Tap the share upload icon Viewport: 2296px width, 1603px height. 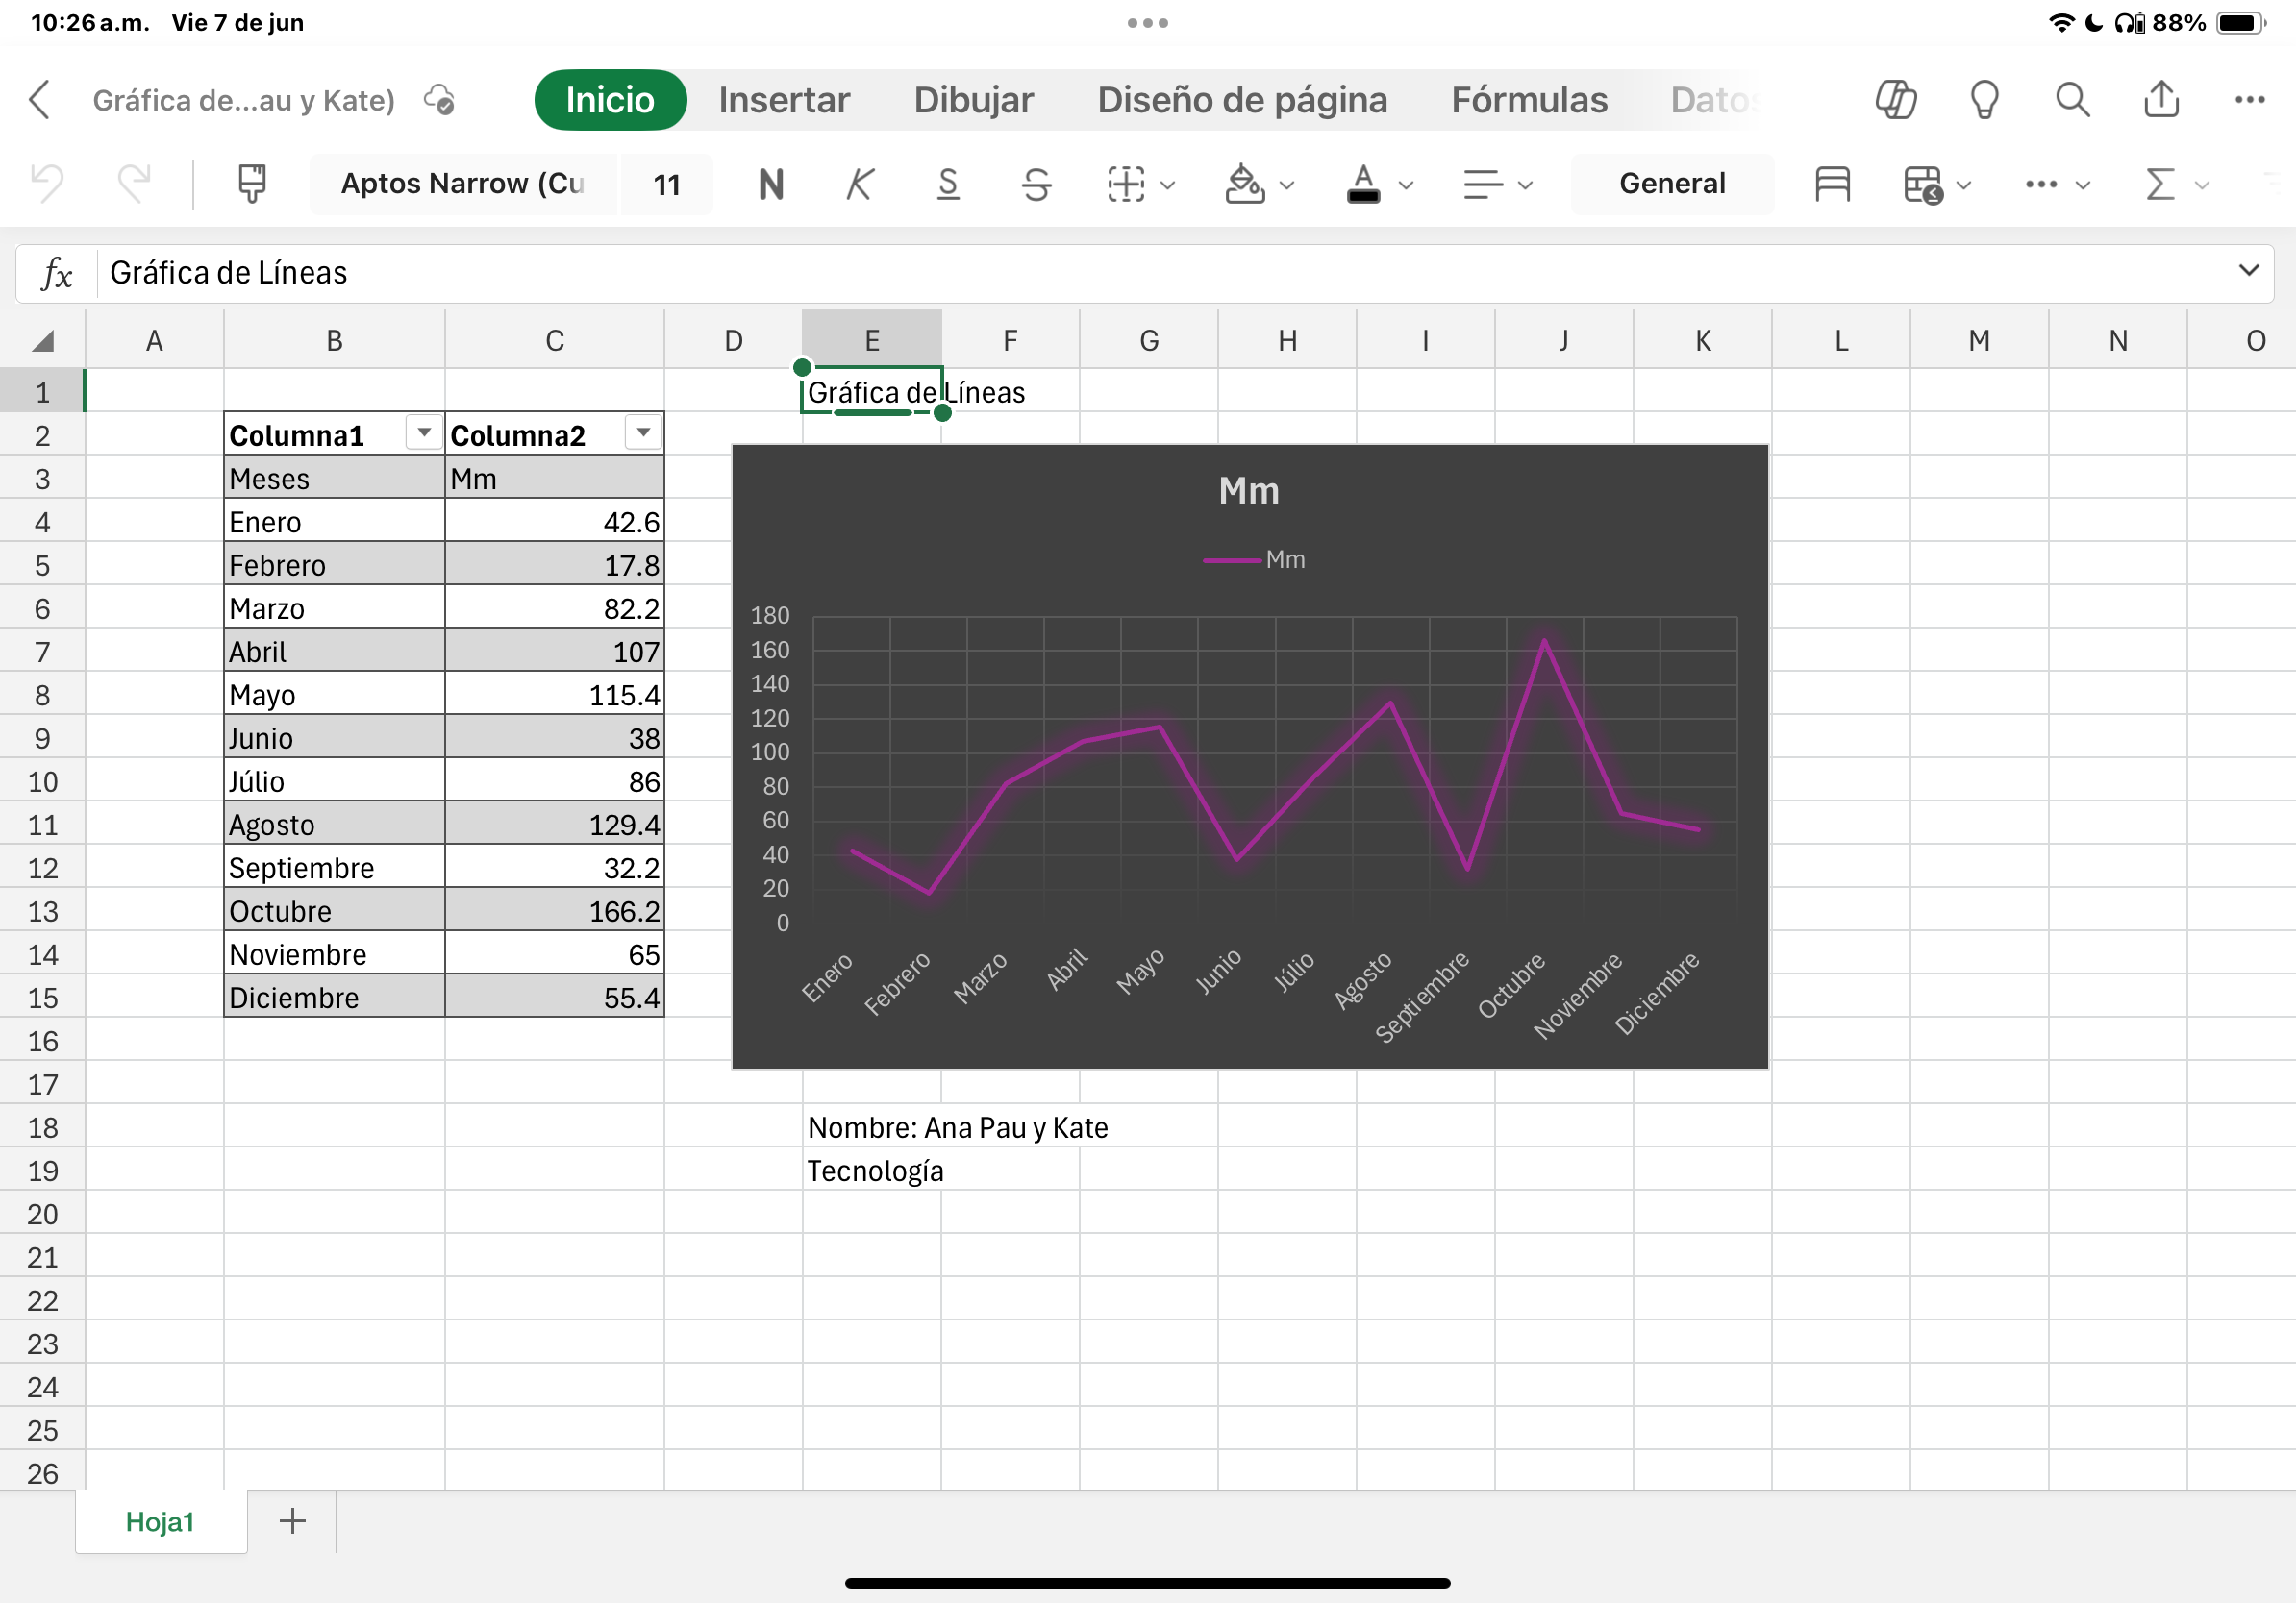click(x=2161, y=100)
